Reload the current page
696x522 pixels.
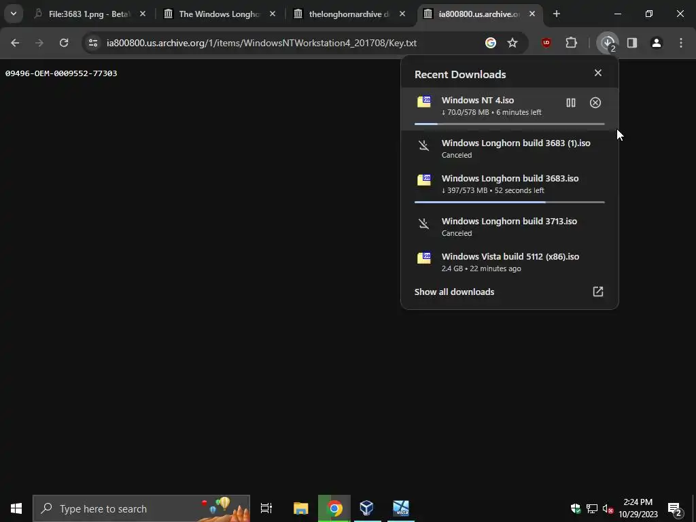64,43
